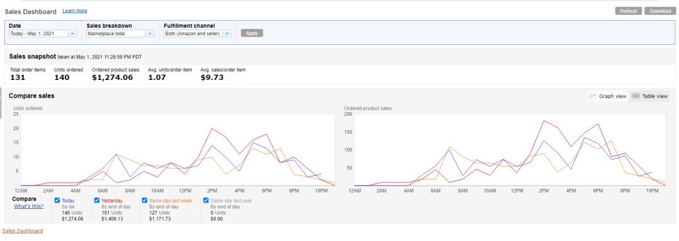Click the Sales snapshot heading

coord(33,57)
